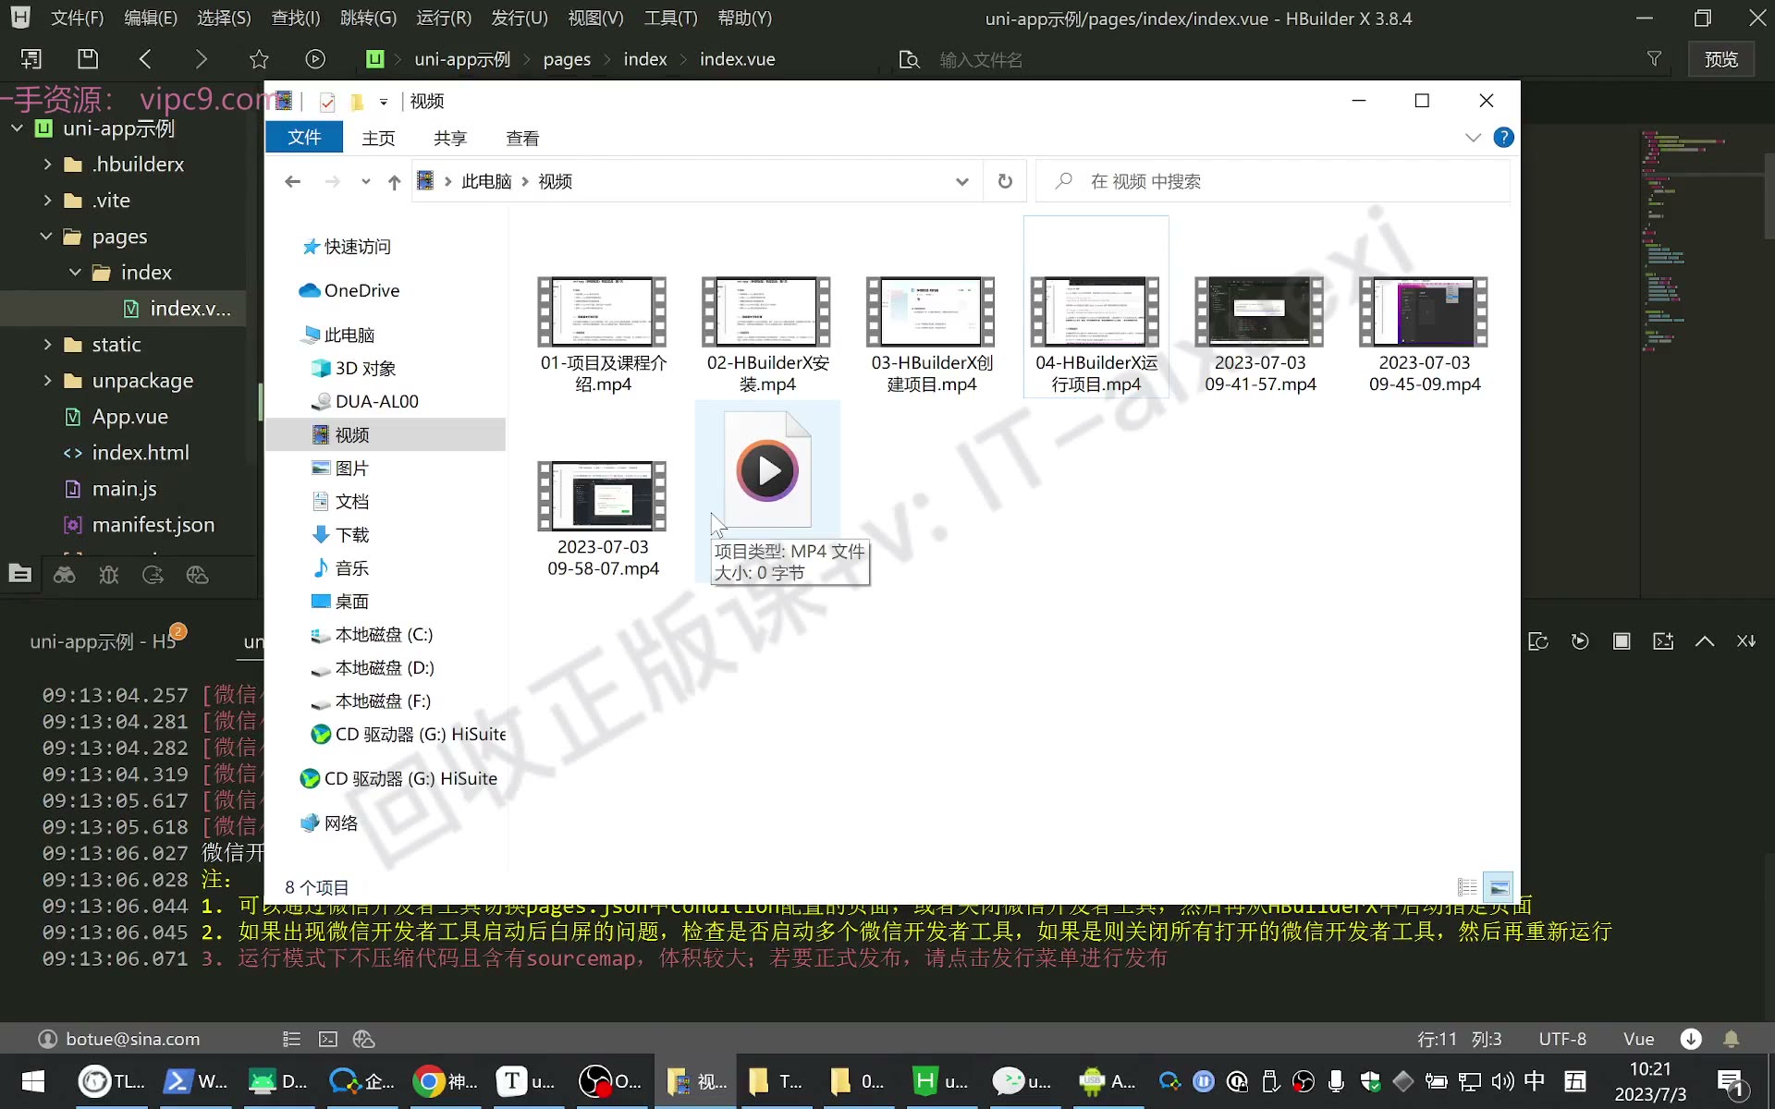Click the HBuilder new file icon
Image resolution: width=1775 pixels, height=1109 pixels.
31,59
